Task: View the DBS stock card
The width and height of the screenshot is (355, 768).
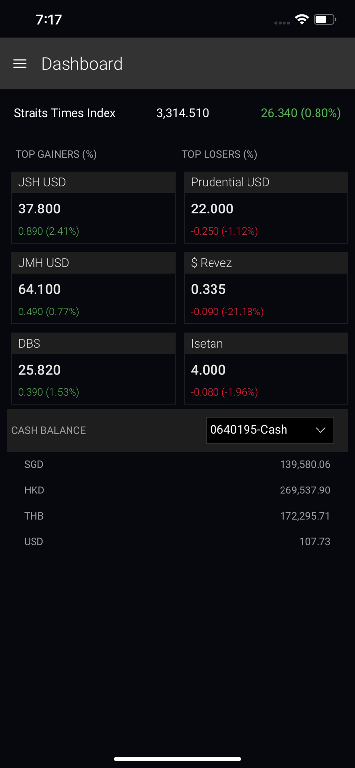Action: [93, 369]
